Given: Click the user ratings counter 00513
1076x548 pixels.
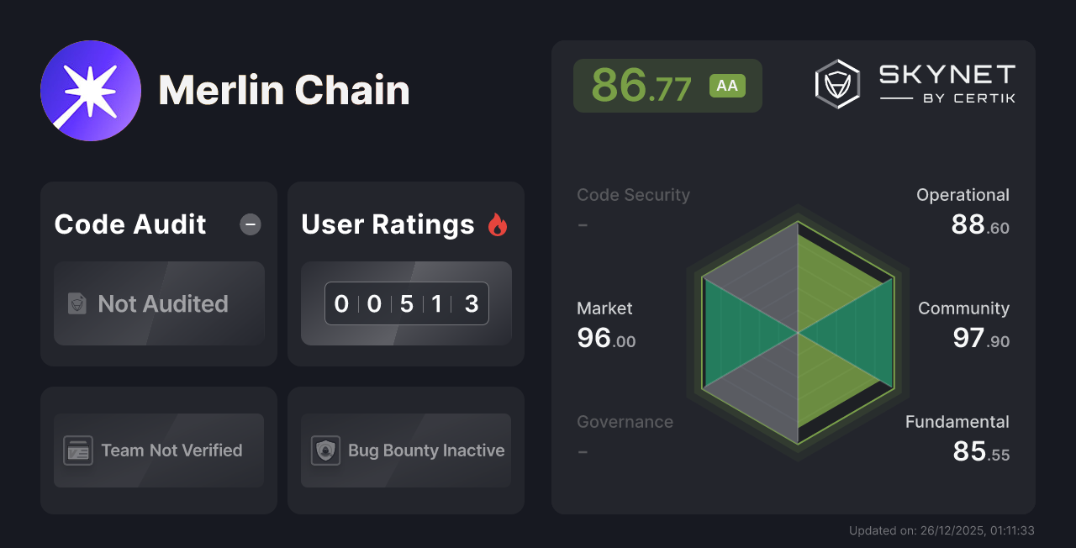Looking at the screenshot, I should pyautogui.click(x=406, y=303).
